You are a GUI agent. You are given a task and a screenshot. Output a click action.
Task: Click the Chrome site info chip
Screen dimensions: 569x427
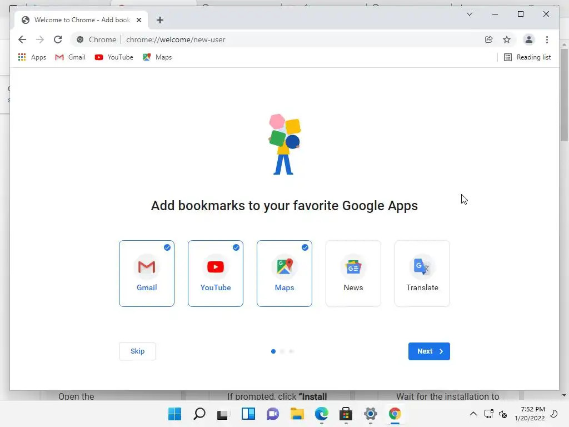click(97, 39)
